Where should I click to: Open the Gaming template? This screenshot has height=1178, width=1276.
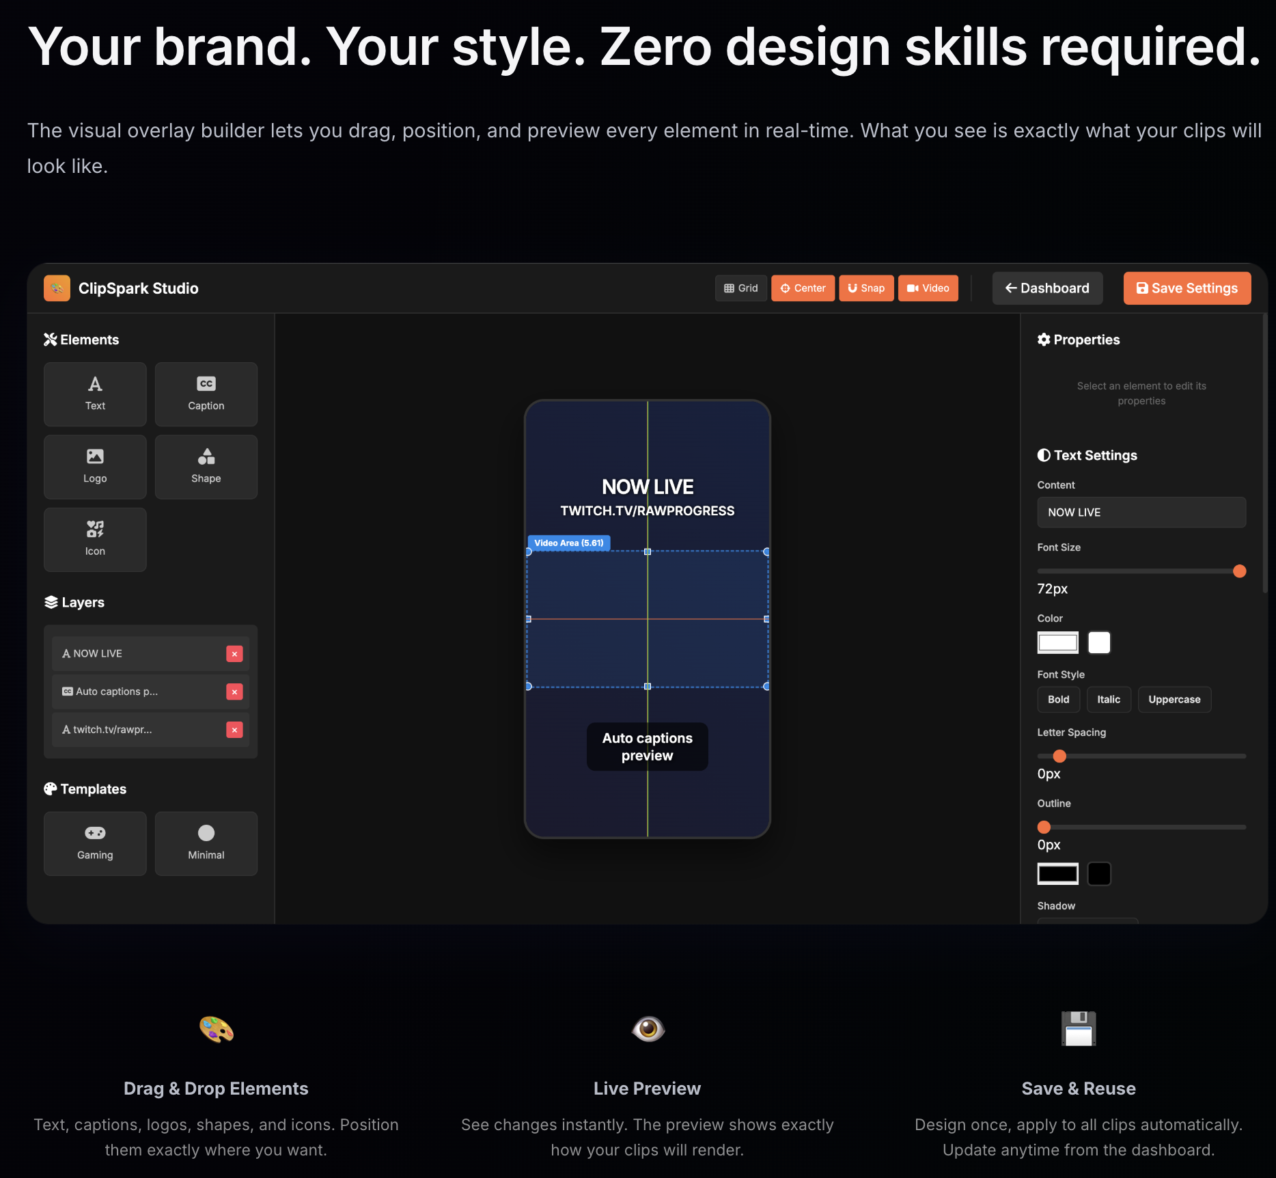click(95, 843)
